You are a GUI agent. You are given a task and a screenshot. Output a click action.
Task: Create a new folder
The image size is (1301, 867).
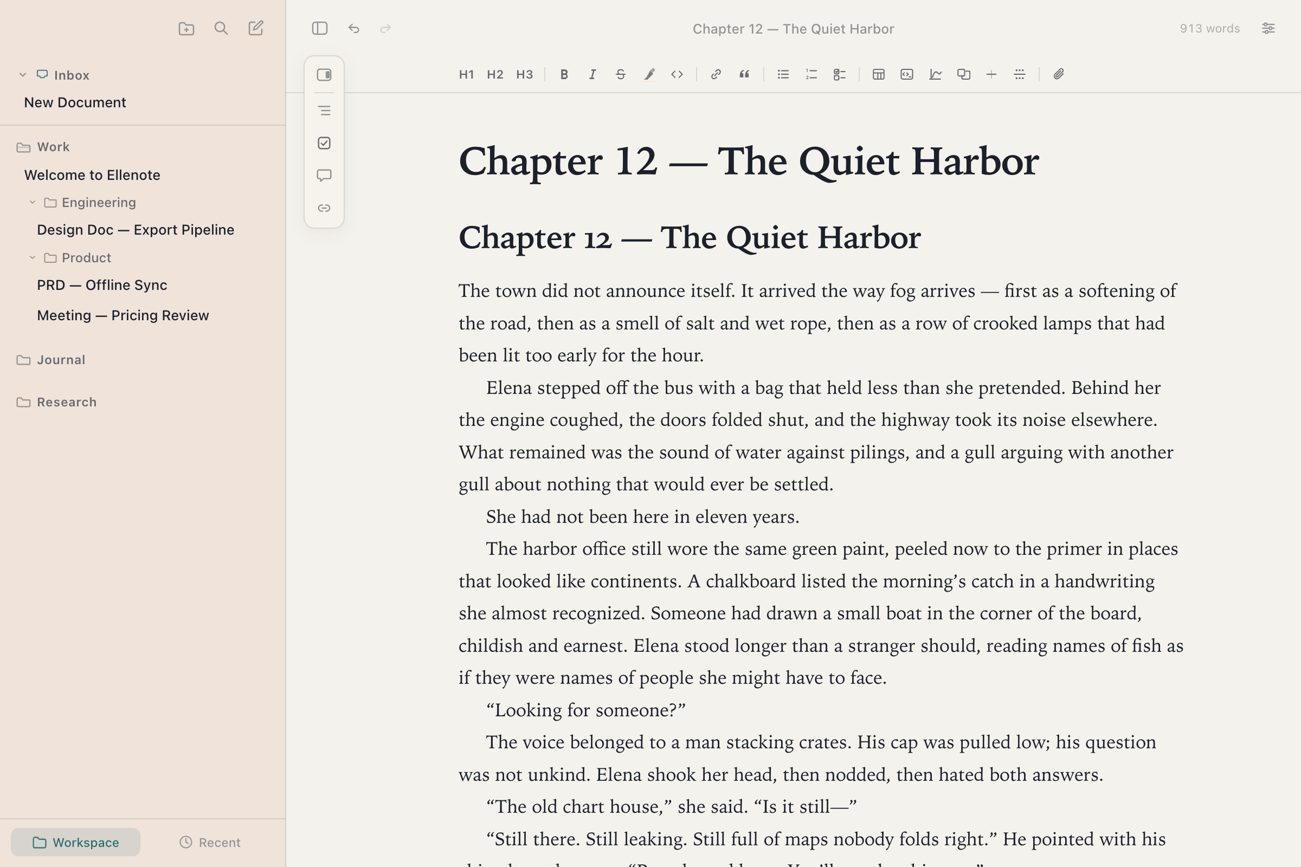pos(186,29)
